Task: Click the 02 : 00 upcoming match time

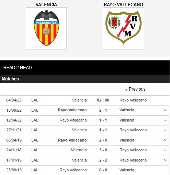Action: click(x=103, y=100)
